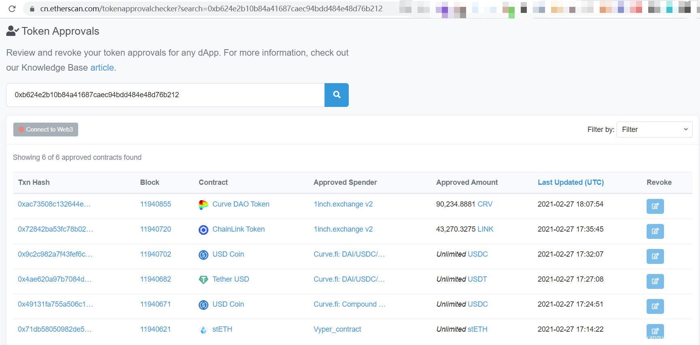Open the 1inch.exchange v2 spender for CRV
Image resolution: width=700 pixels, height=345 pixels.
pos(343,204)
